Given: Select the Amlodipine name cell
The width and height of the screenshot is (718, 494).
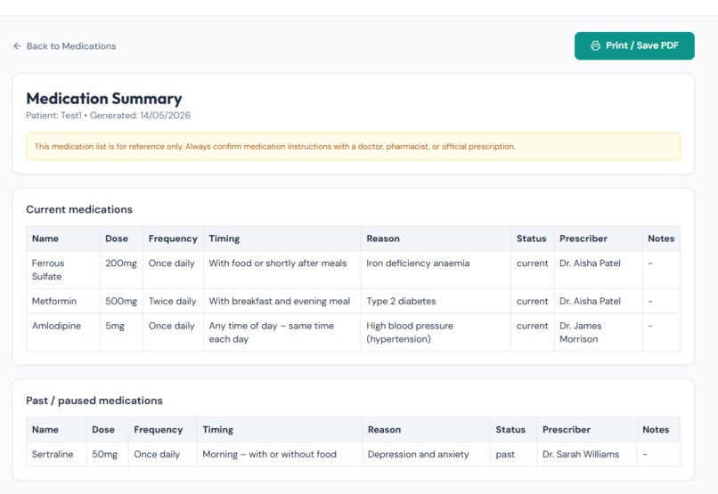Looking at the screenshot, I should (62, 333).
